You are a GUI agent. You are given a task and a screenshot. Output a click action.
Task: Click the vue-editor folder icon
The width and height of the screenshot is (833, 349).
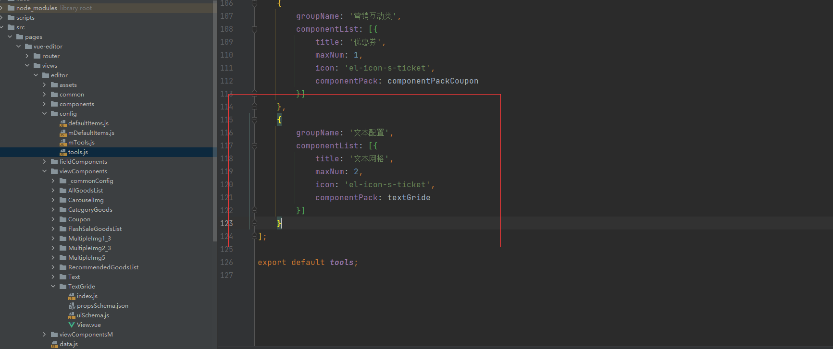pyautogui.click(x=28, y=47)
